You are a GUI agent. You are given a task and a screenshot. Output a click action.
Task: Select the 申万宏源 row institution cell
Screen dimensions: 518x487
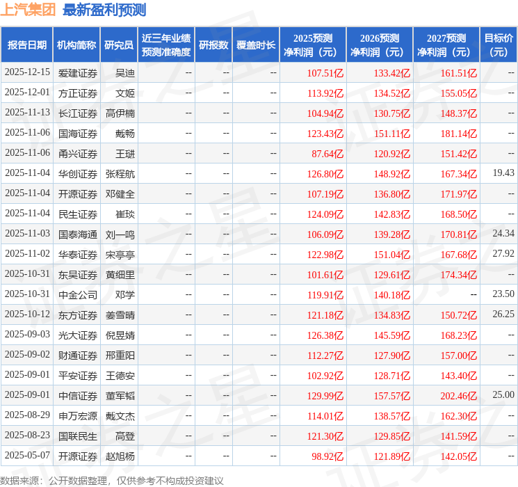click(78, 416)
